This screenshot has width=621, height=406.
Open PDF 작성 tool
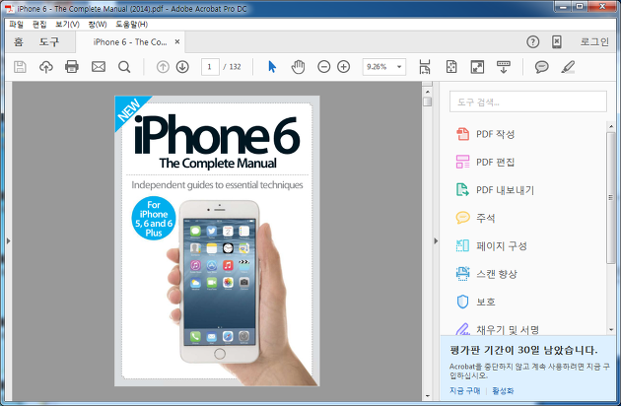click(x=485, y=134)
